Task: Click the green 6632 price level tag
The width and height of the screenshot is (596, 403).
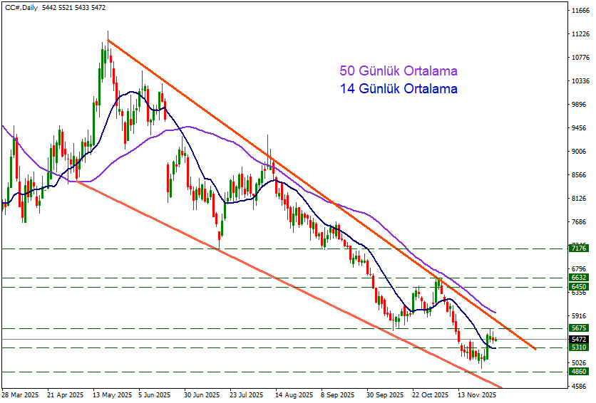Action: point(579,278)
